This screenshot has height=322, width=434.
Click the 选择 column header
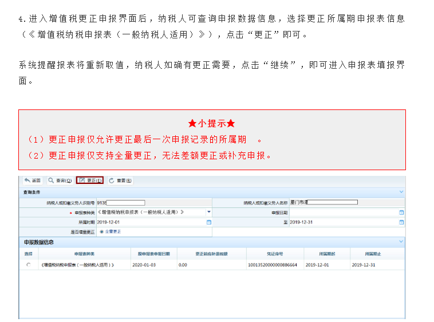coord(29,254)
